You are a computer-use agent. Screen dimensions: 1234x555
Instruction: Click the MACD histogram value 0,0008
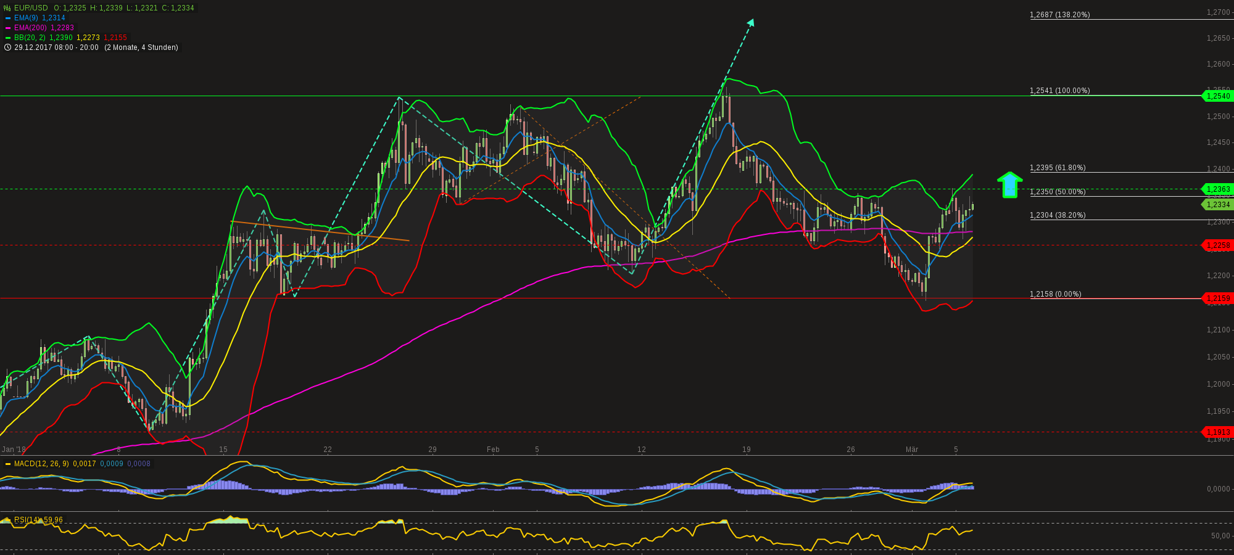[x=139, y=464]
